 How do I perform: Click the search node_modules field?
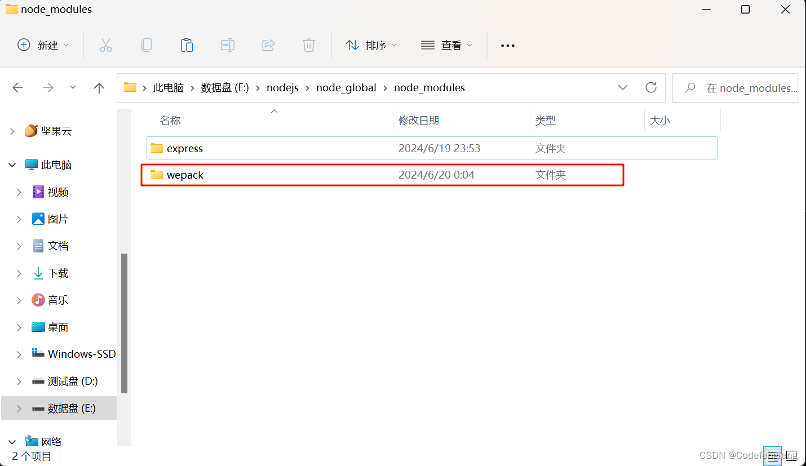click(735, 88)
